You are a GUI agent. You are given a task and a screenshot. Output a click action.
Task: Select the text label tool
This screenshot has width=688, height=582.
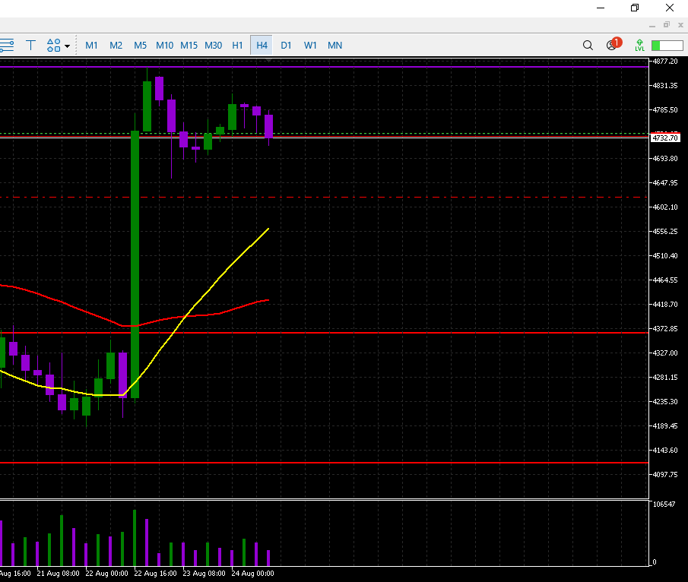[x=31, y=46]
